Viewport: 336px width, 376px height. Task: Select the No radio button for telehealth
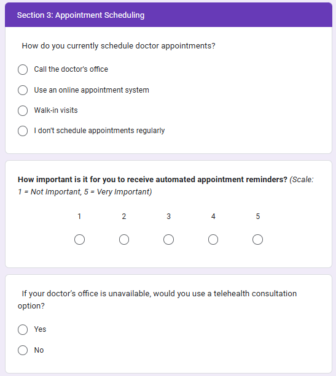(x=23, y=350)
